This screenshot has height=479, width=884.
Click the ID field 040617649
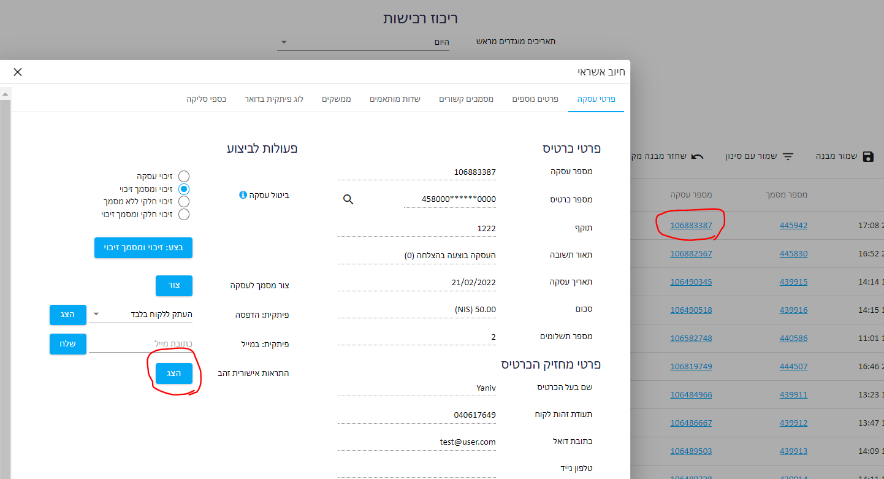coord(417,415)
